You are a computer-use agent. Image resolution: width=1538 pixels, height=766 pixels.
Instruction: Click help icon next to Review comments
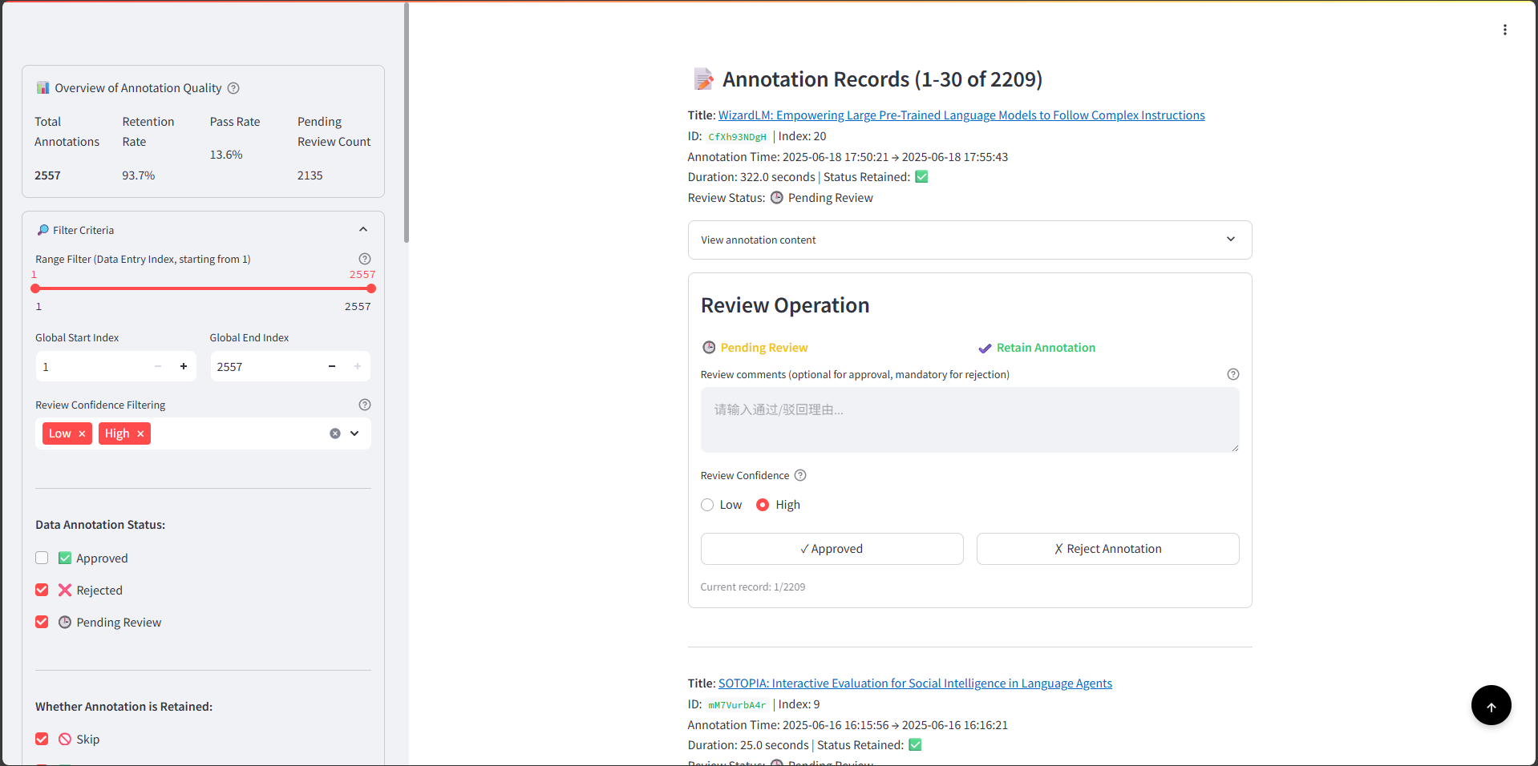(x=1232, y=374)
